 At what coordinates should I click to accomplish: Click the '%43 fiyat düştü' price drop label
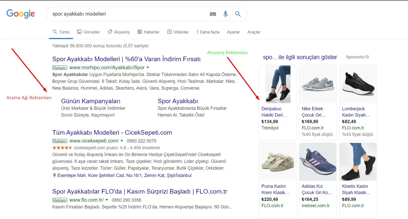tap(358, 134)
